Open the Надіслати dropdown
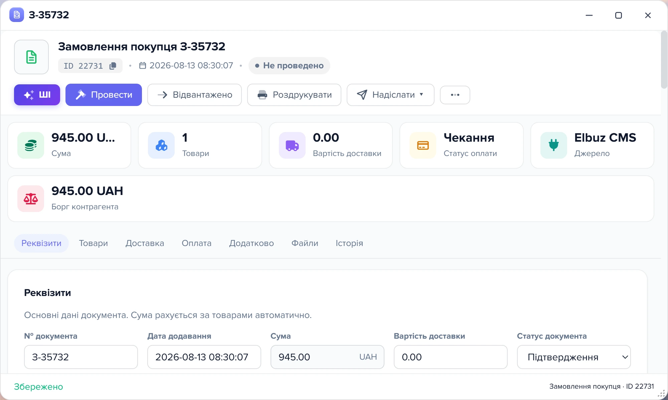Viewport: 668px width, 400px height. point(390,95)
